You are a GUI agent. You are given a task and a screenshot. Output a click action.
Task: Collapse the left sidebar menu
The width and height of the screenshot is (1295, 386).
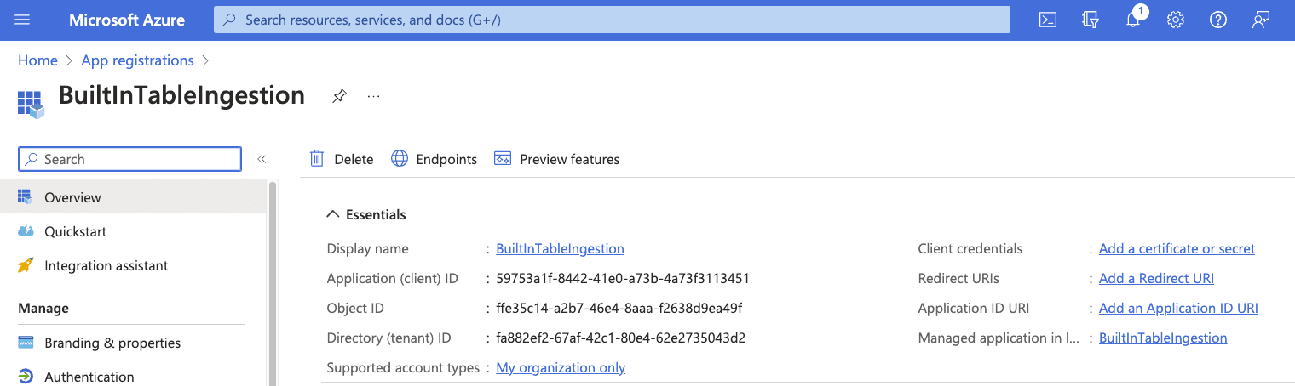coord(262,159)
